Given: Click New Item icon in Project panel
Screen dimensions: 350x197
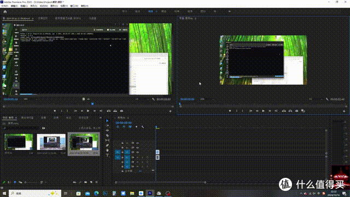Looking at the screenshot, I should pos(91,182).
